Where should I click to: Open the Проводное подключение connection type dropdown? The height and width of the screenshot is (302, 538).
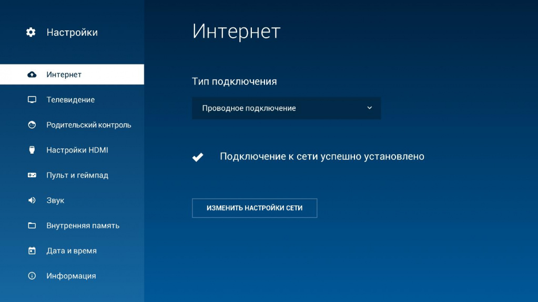point(286,108)
